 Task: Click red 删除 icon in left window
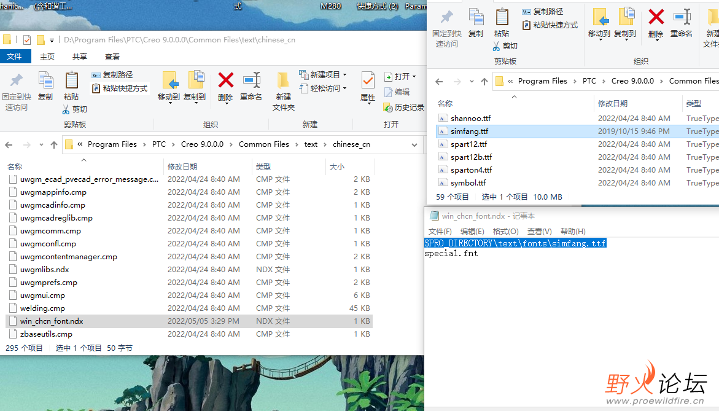click(225, 80)
